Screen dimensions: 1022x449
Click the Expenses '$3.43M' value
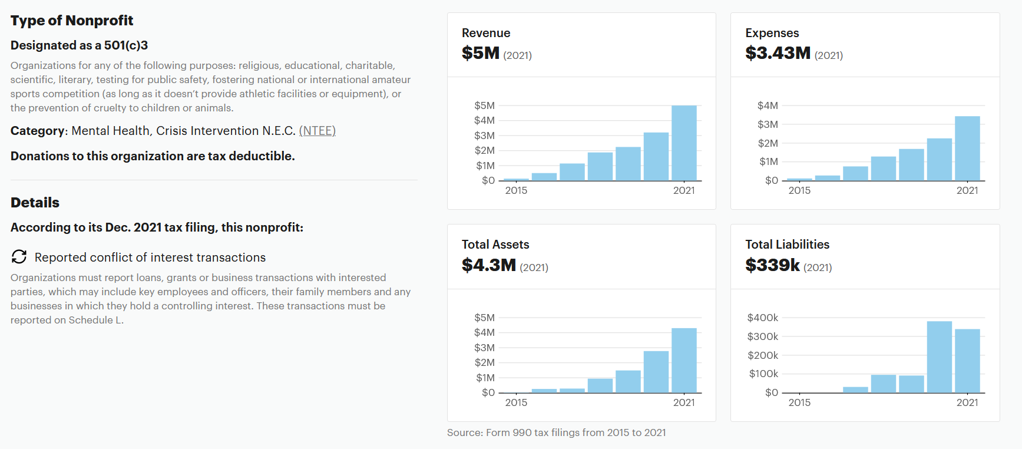pyautogui.click(x=778, y=53)
